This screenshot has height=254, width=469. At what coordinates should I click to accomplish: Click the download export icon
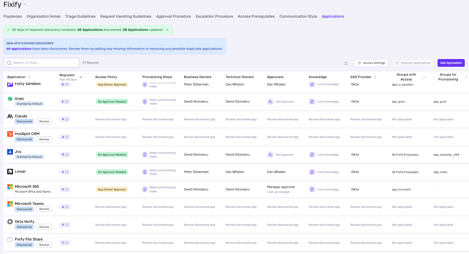346,63
